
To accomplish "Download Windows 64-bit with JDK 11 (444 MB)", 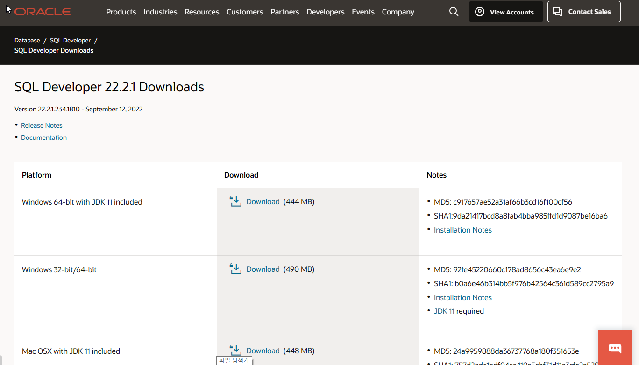I will 263,201.
